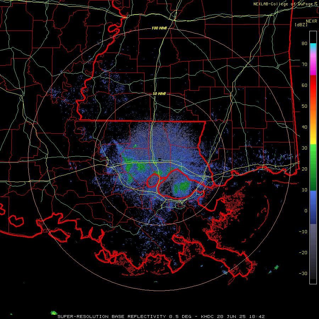Click the 10:42 timestamp in the caption
Screen dimensions: 319x319
(x=257, y=317)
